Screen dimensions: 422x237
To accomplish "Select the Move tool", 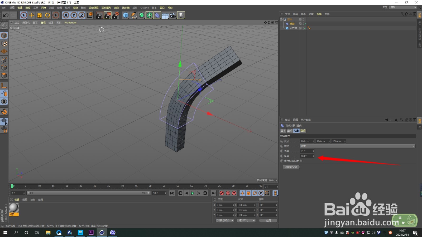I will coord(32,15).
